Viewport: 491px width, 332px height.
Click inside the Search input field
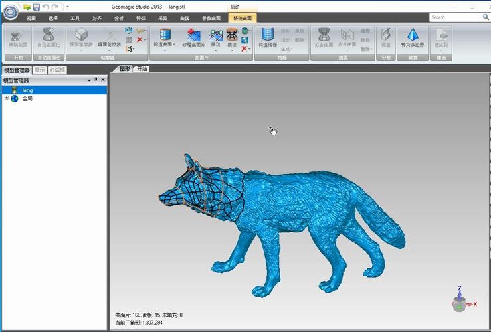point(456,17)
